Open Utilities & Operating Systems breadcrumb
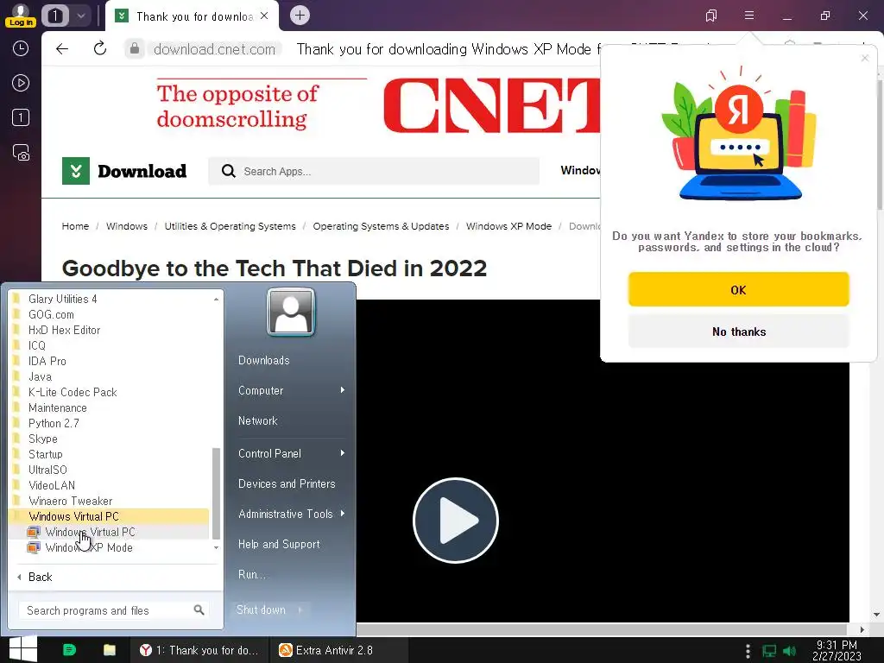The image size is (884, 663). coord(230,226)
